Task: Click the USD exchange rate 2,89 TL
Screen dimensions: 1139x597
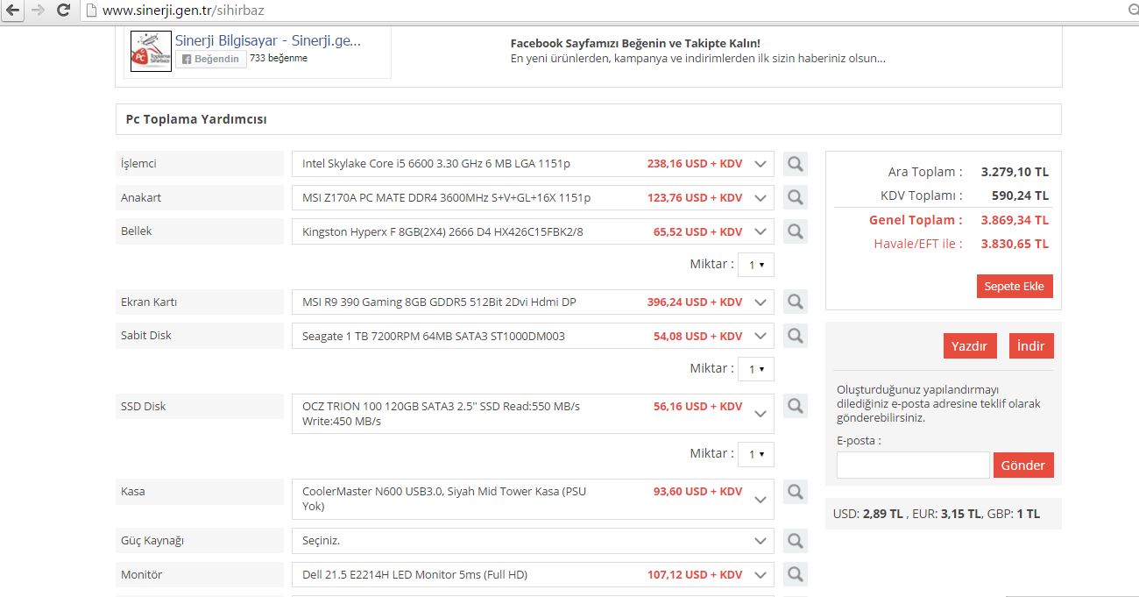Action: coord(884,514)
